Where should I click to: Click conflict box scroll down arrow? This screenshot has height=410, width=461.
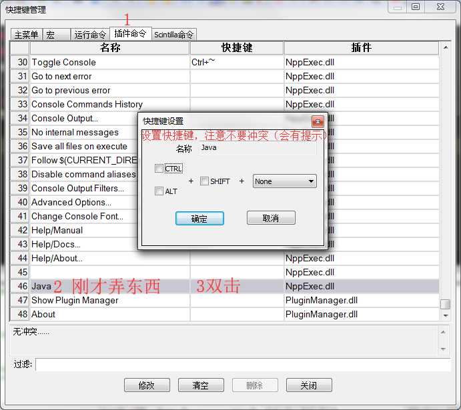point(444,349)
